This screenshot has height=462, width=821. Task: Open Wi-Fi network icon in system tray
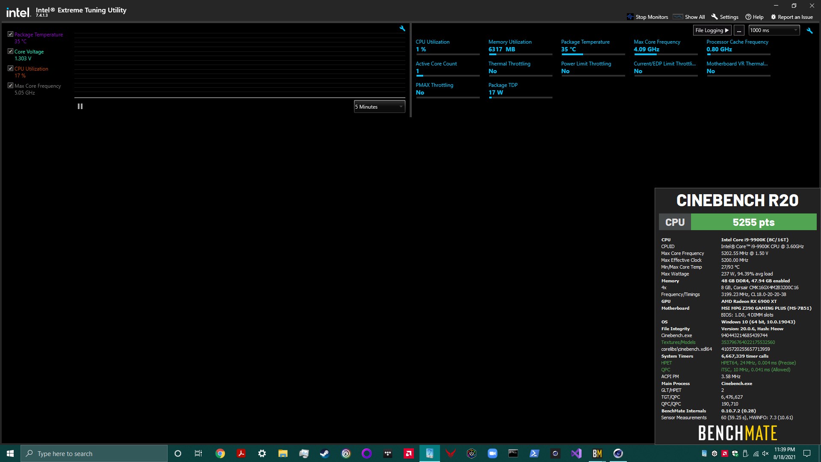click(756, 453)
